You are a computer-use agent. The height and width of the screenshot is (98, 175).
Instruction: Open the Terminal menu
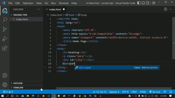[63, 3]
